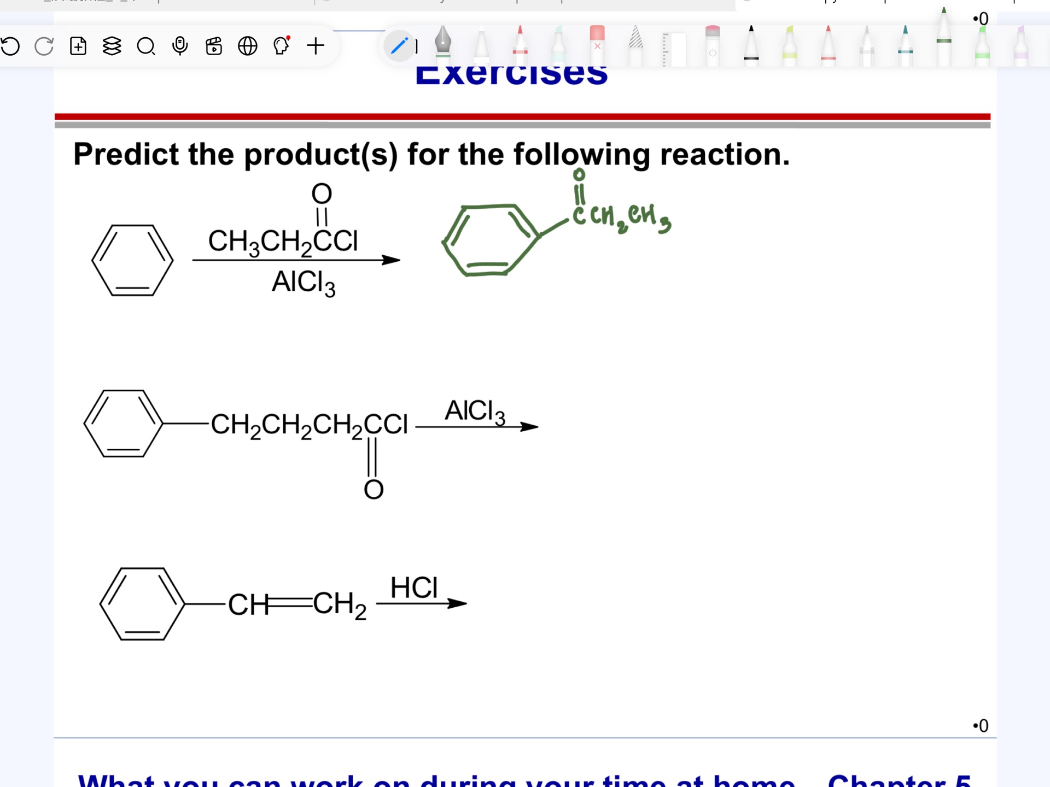Image resolution: width=1050 pixels, height=787 pixels.
Task: Activate the shape recognition pen tool
Action: 634,46
